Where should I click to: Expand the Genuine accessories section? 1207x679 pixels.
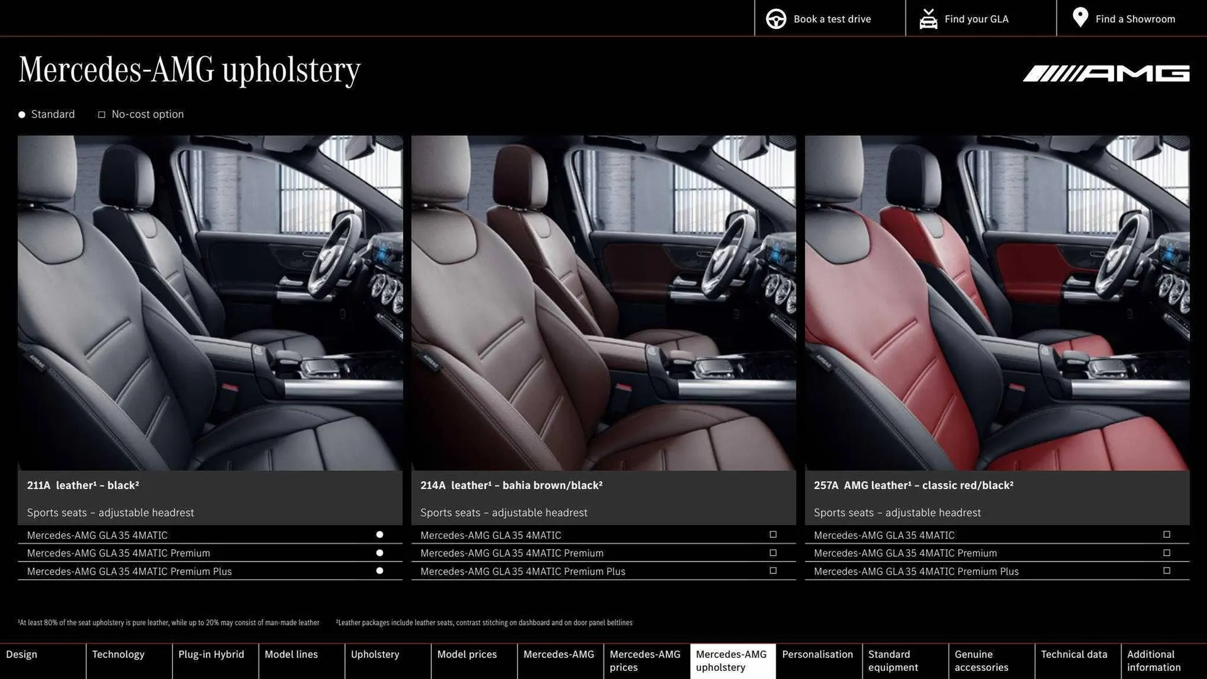pos(980,661)
